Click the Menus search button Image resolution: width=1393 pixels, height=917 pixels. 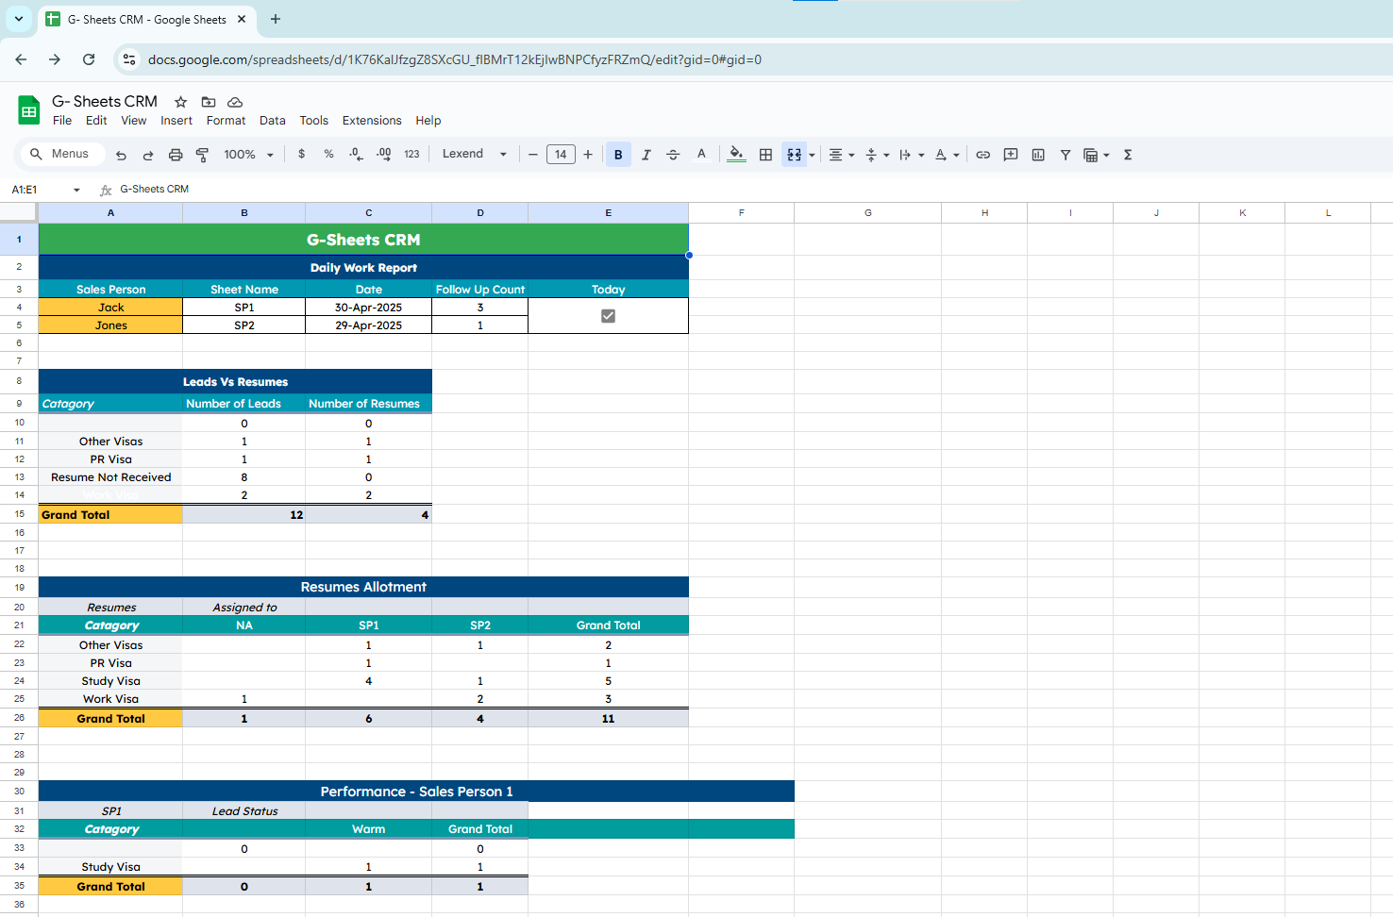point(60,154)
